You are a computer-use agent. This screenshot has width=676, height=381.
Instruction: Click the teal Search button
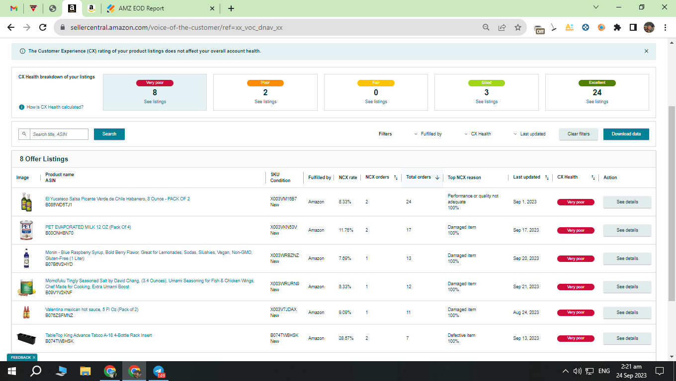(x=109, y=134)
